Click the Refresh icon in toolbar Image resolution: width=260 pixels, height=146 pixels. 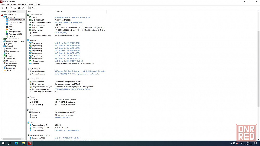coord(15,8)
